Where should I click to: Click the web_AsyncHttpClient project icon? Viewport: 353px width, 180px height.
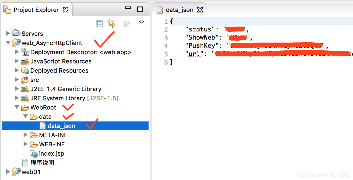pyautogui.click(x=17, y=43)
